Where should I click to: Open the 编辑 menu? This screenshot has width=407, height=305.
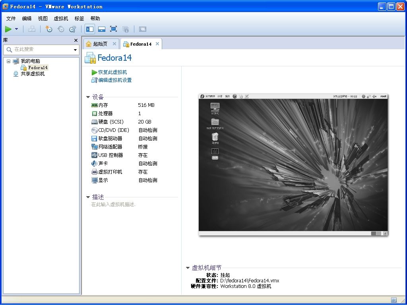27,18
